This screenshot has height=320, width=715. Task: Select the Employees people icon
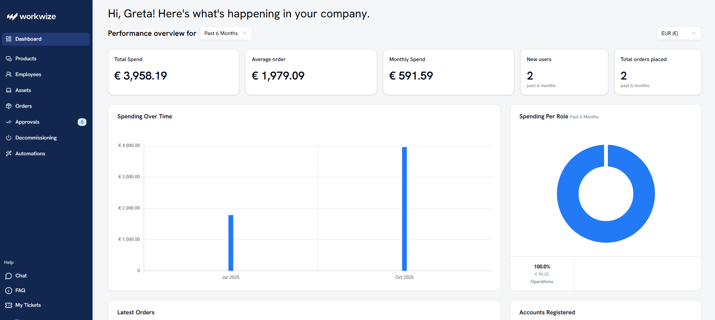coord(9,74)
